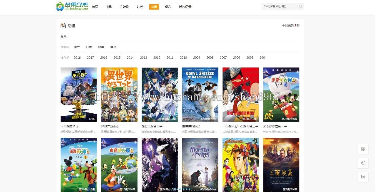375x192 pixels.
Task: Filter by region 欧美
Action: coord(101,47)
